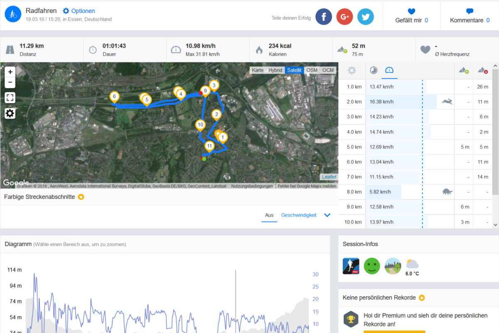Click the elevation gain column header icon
The height and width of the screenshot is (333, 499).
tap(464, 70)
